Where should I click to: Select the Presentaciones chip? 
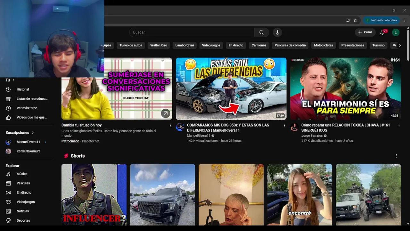point(353,45)
